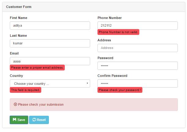Select the Email input box
Screen dimensions: 187x132
tap(50, 61)
